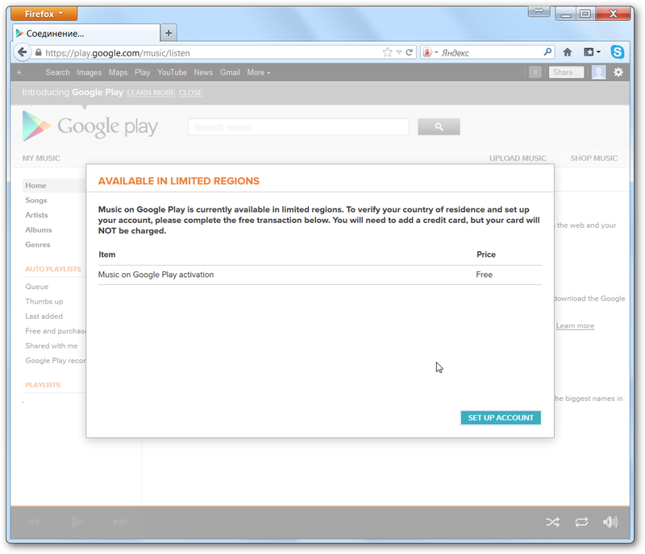This screenshot has width=645, height=554.
Task: Open the Shared with me playlist
Action: coord(52,345)
